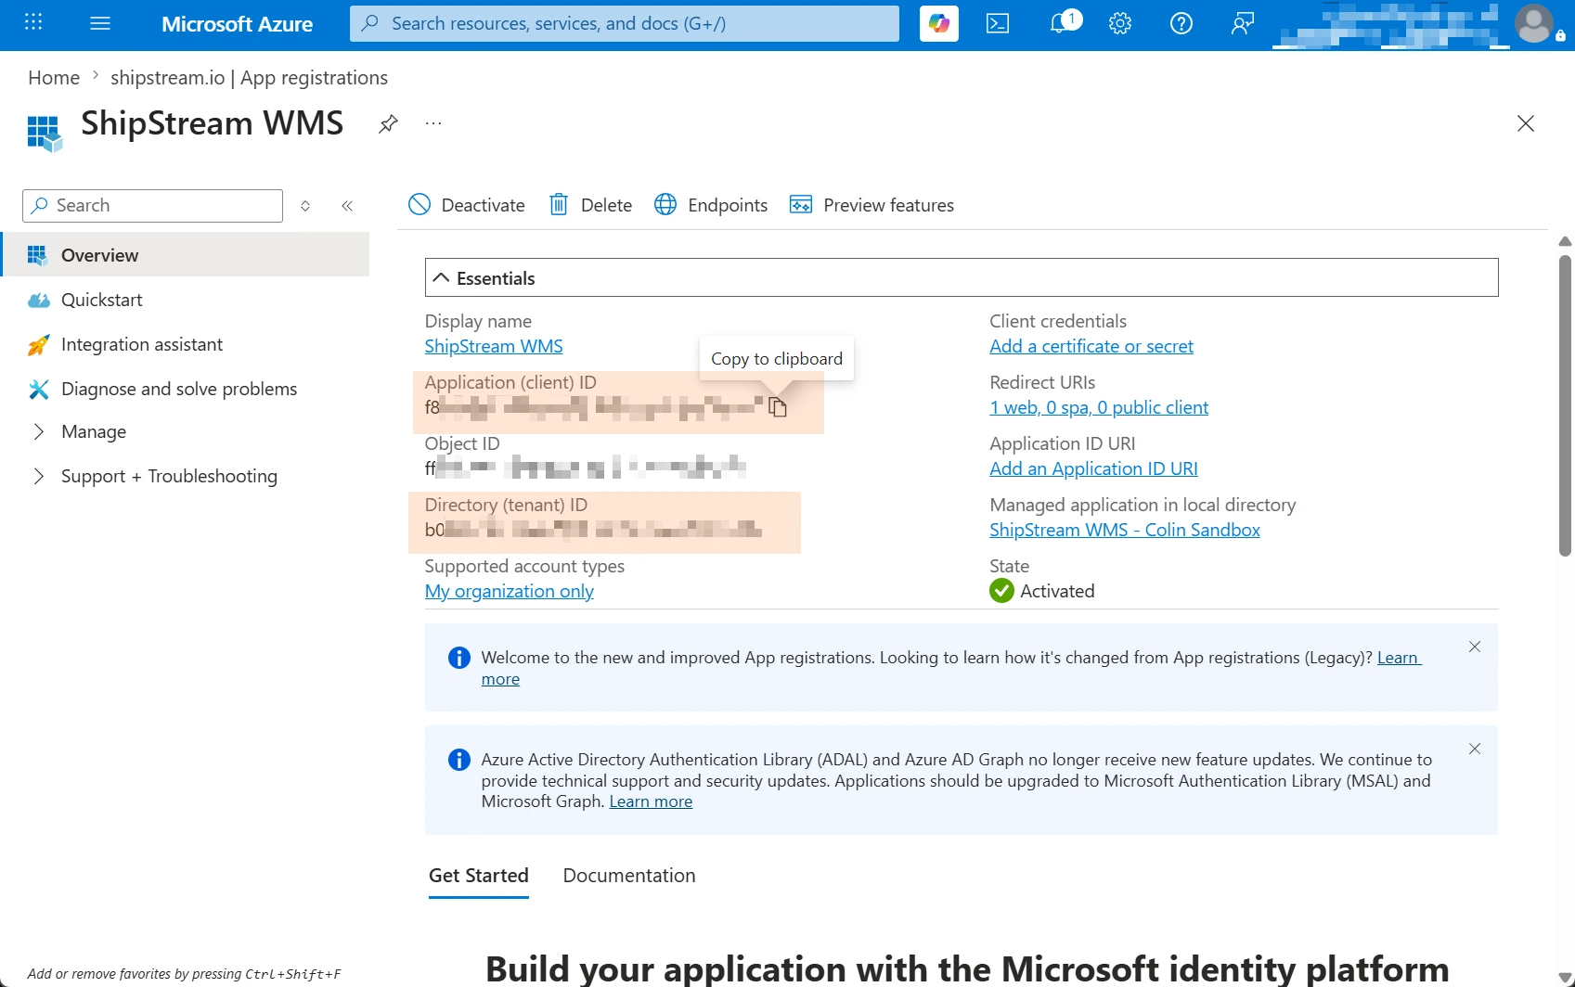The height and width of the screenshot is (987, 1575).
Task: Click Add a certificate or secret
Action: click(x=1091, y=346)
